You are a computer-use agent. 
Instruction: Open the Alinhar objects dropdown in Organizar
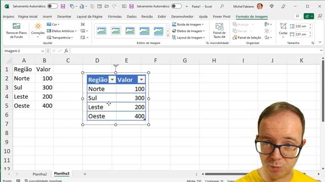click(x=268, y=24)
